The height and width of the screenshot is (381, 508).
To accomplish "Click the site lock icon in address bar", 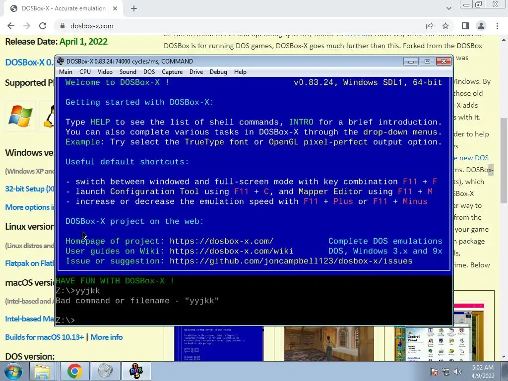I will coord(63,26).
